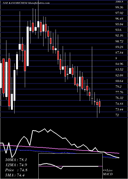128x179 pixels.
Task: Click the 97.92 price axis label
Action: point(119,13)
